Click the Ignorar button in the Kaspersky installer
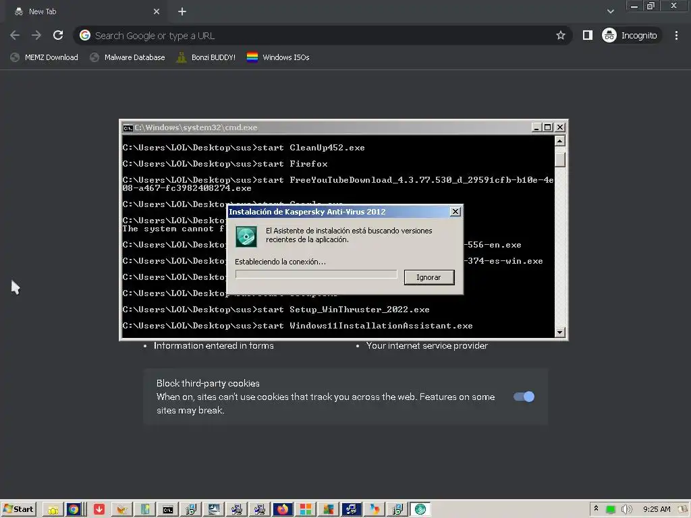 pos(429,277)
